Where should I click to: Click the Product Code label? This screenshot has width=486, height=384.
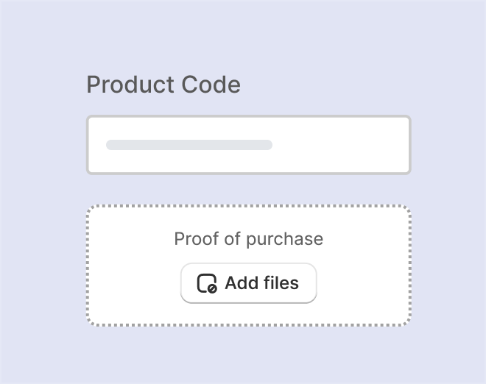[x=163, y=85]
